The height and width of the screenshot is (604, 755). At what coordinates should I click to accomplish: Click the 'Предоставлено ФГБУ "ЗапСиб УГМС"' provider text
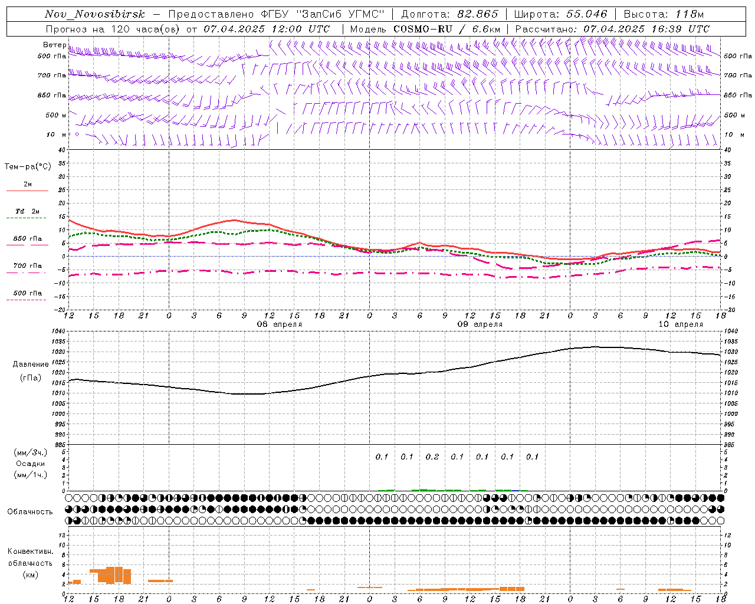click(277, 14)
